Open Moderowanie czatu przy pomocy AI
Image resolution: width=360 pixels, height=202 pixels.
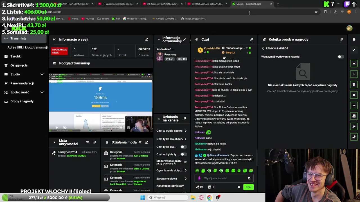click(x=171, y=162)
